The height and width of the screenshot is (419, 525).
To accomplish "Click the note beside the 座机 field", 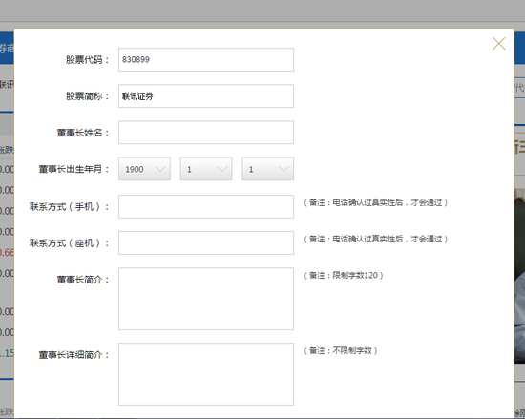I will [x=376, y=239].
